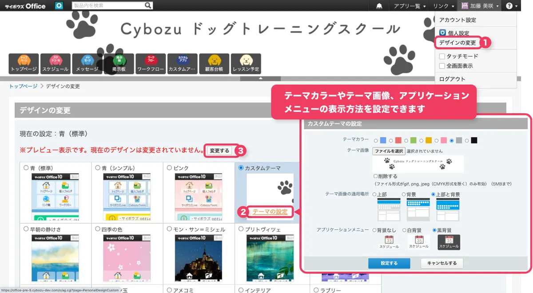533x293 pixels.
Task: Select the カスタムテーマ radio
Action: 241,168
